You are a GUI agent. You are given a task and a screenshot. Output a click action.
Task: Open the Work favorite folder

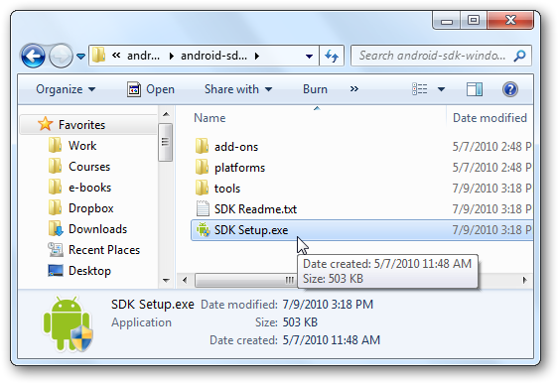(x=82, y=145)
